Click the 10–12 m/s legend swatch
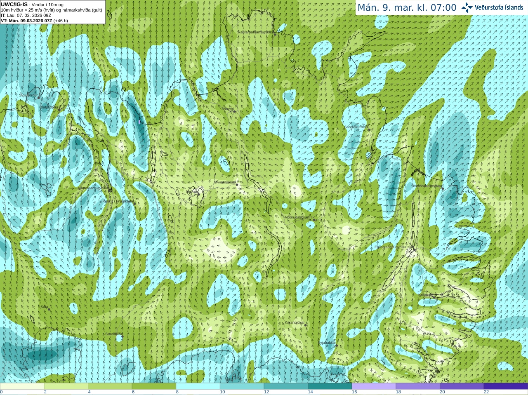Image resolution: width=528 pixels, height=395 pixels. click(x=242, y=386)
